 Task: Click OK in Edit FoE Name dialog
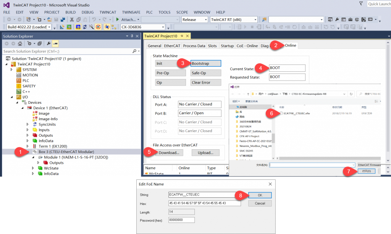(260, 195)
